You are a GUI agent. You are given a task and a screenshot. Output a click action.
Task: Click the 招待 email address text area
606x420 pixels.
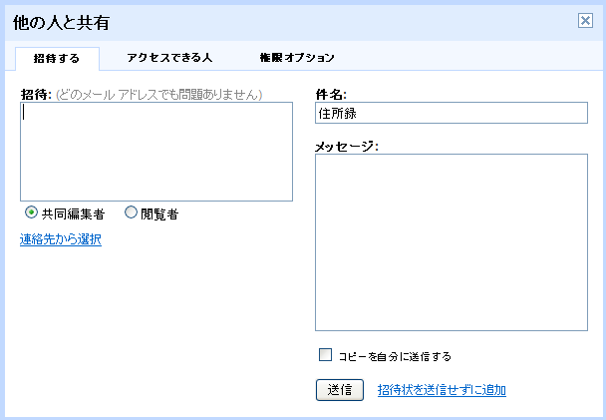156,152
